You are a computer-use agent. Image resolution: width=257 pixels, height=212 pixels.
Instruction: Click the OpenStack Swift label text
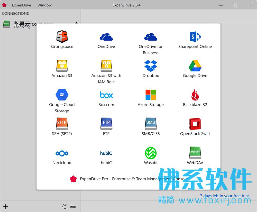click(195, 134)
